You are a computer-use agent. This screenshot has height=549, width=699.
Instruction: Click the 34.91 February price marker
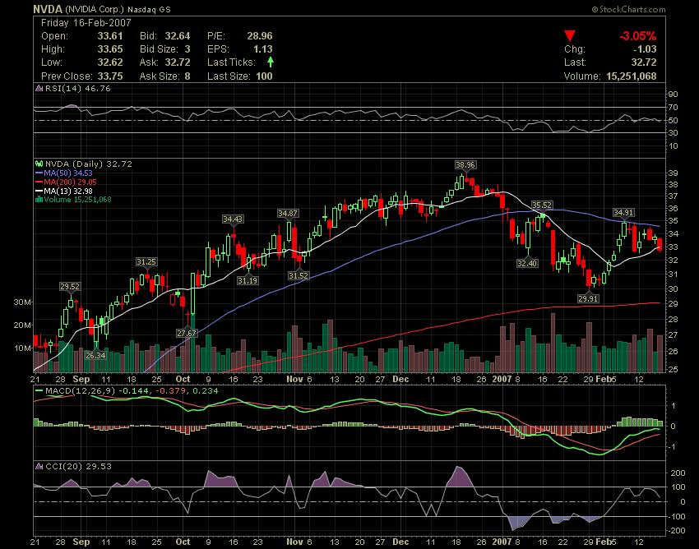[623, 213]
